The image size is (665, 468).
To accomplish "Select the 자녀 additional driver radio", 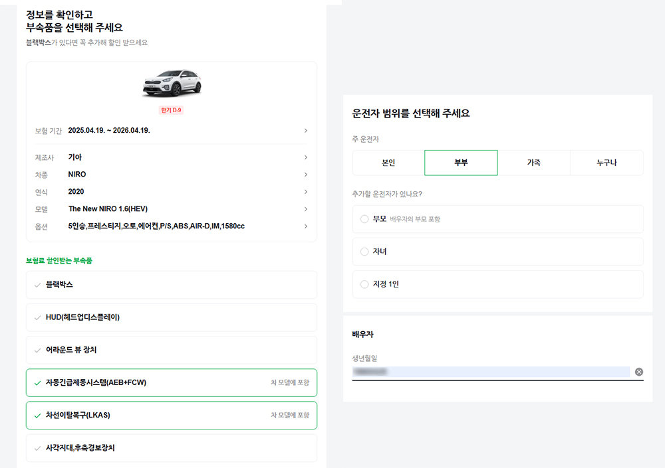I will coord(364,252).
